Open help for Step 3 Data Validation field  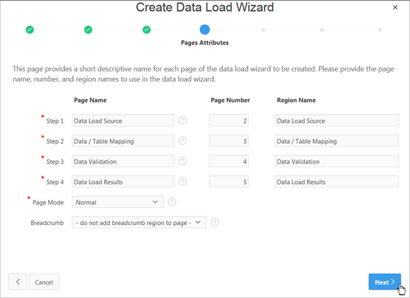[182, 162]
